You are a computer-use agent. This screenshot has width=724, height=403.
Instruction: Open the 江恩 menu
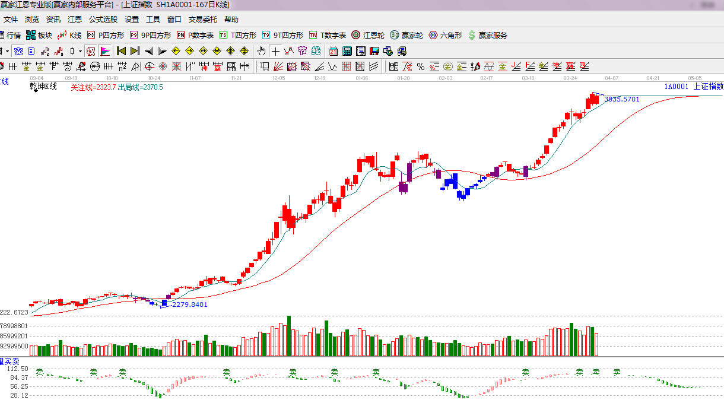tap(75, 20)
